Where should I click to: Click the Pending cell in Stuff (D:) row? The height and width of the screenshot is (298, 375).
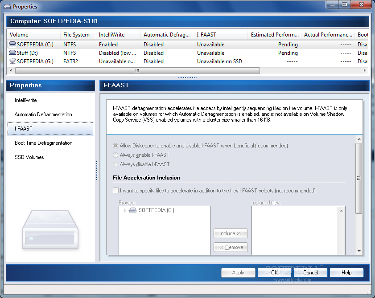pos(288,53)
